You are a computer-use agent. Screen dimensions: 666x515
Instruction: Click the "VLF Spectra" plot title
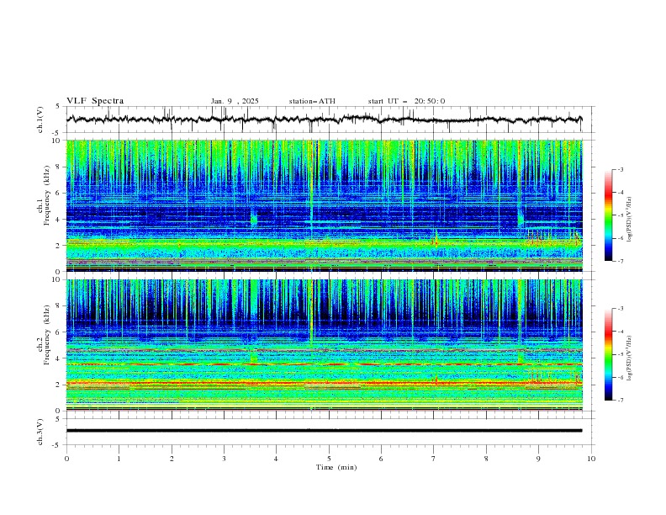point(95,101)
